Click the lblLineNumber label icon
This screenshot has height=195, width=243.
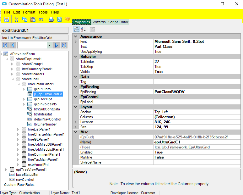(30, 124)
